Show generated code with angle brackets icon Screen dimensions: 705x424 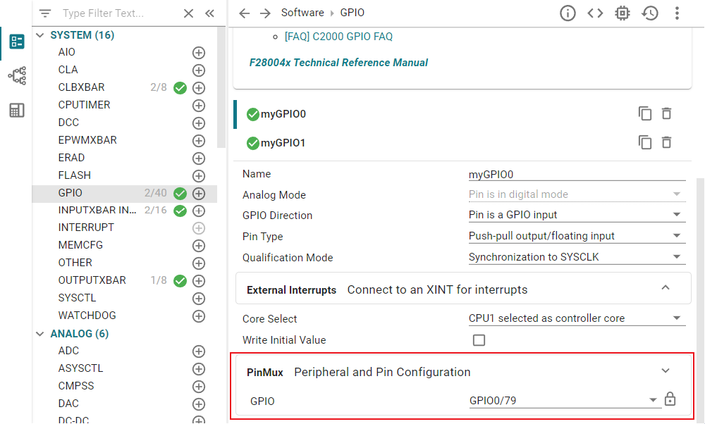[x=595, y=13]
